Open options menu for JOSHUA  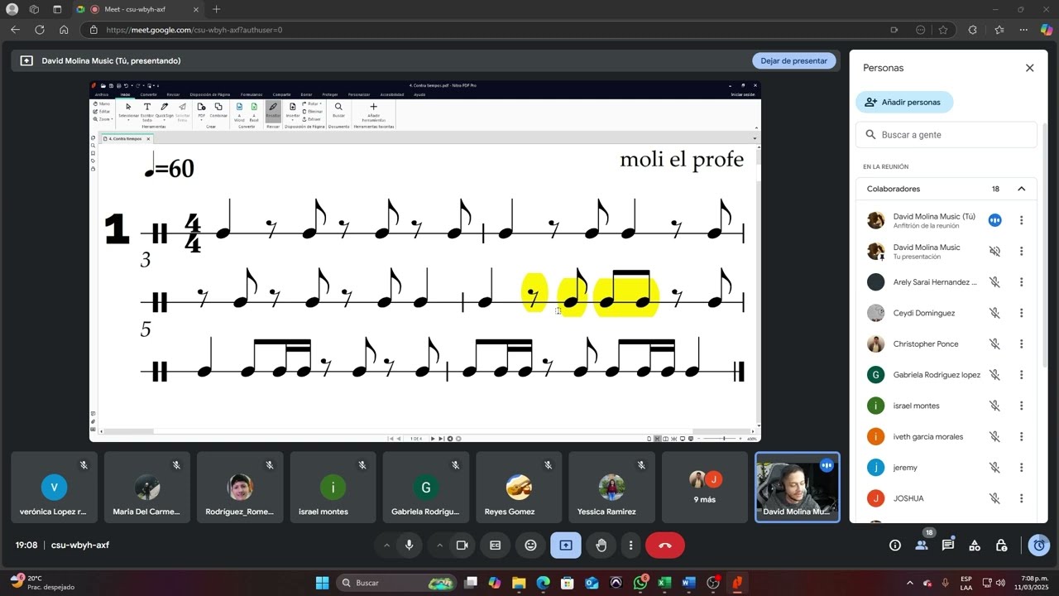(1022, 498)
